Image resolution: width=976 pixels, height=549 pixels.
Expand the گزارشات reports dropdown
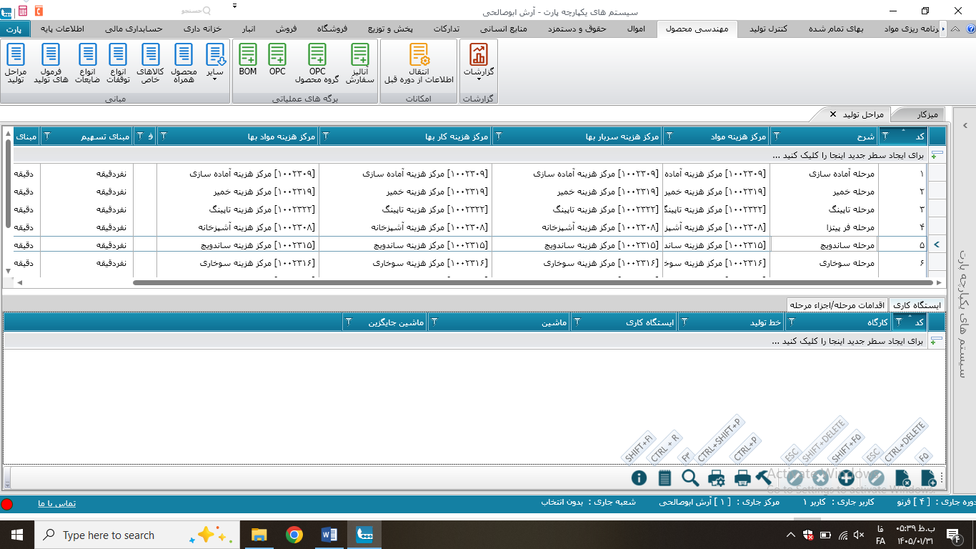tap(479, 64)
